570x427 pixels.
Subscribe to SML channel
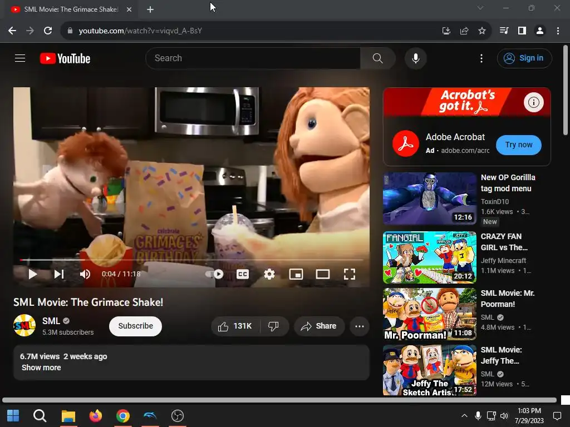[x=135, y=326]
